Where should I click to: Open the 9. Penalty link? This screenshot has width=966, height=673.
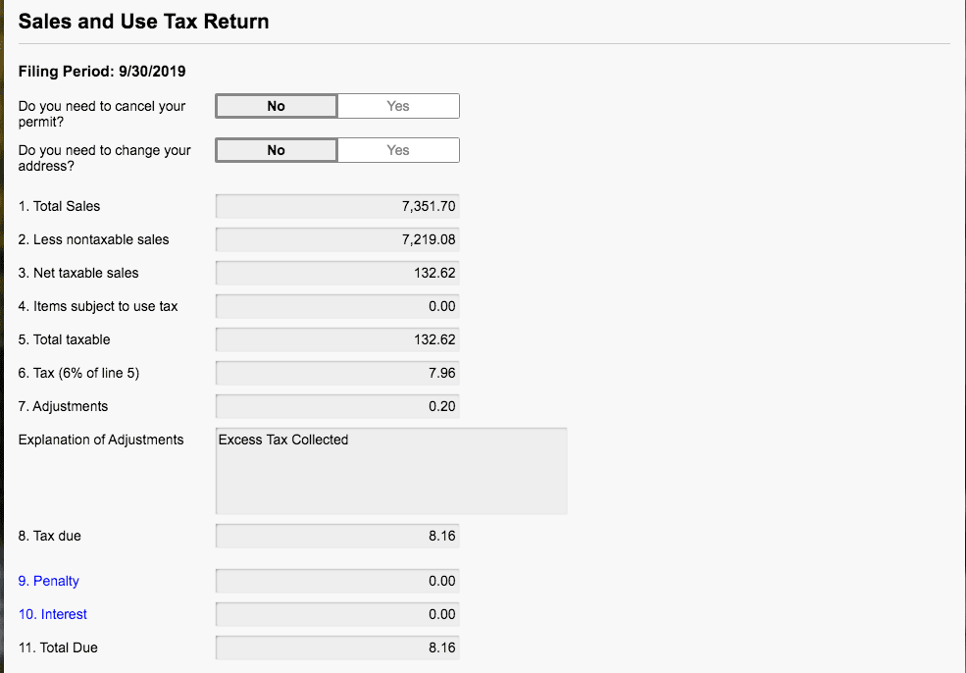pos(49,581)
